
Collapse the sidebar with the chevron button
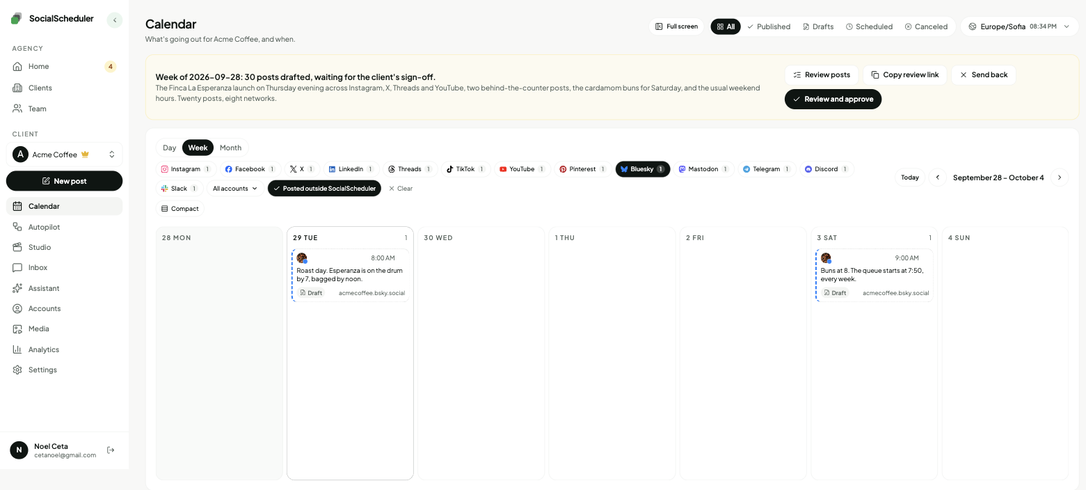115,20
